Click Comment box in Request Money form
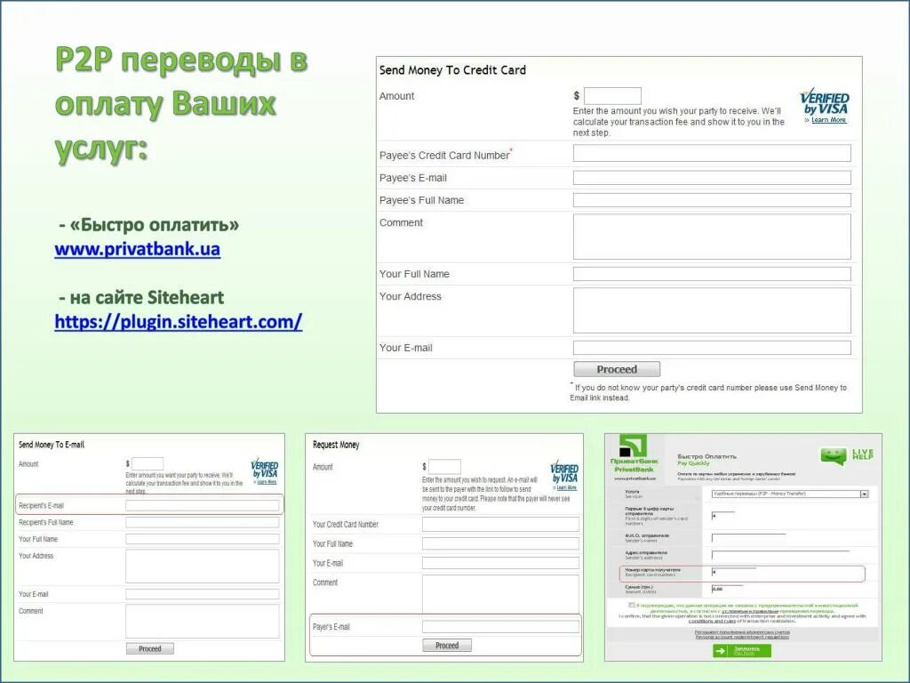 (x=500, y=593)
